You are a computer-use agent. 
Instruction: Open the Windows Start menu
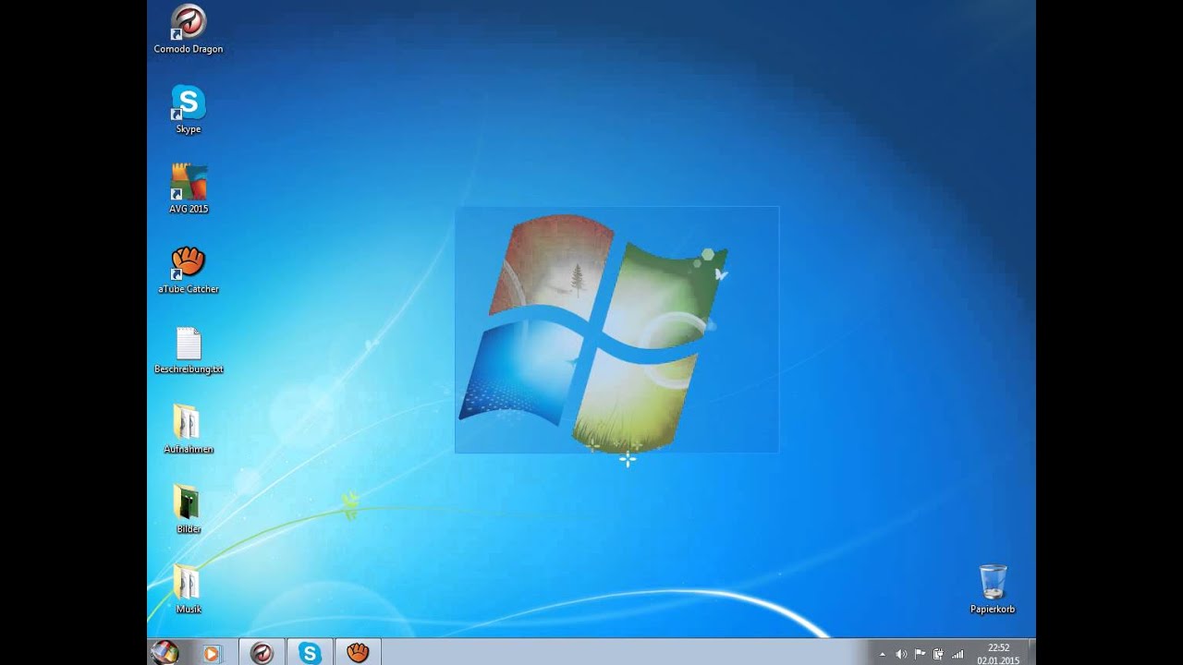[165, 653]
